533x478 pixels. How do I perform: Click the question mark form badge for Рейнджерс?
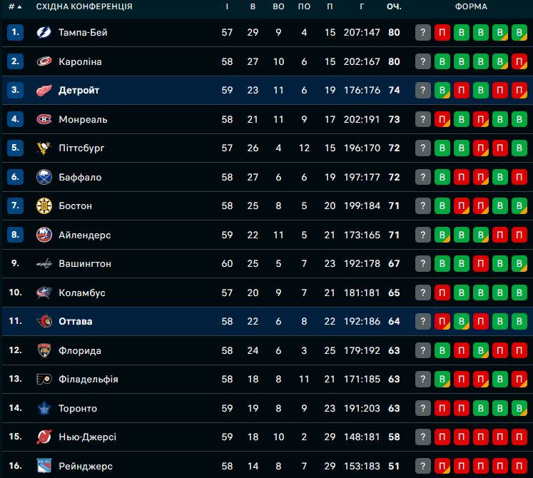423,466
